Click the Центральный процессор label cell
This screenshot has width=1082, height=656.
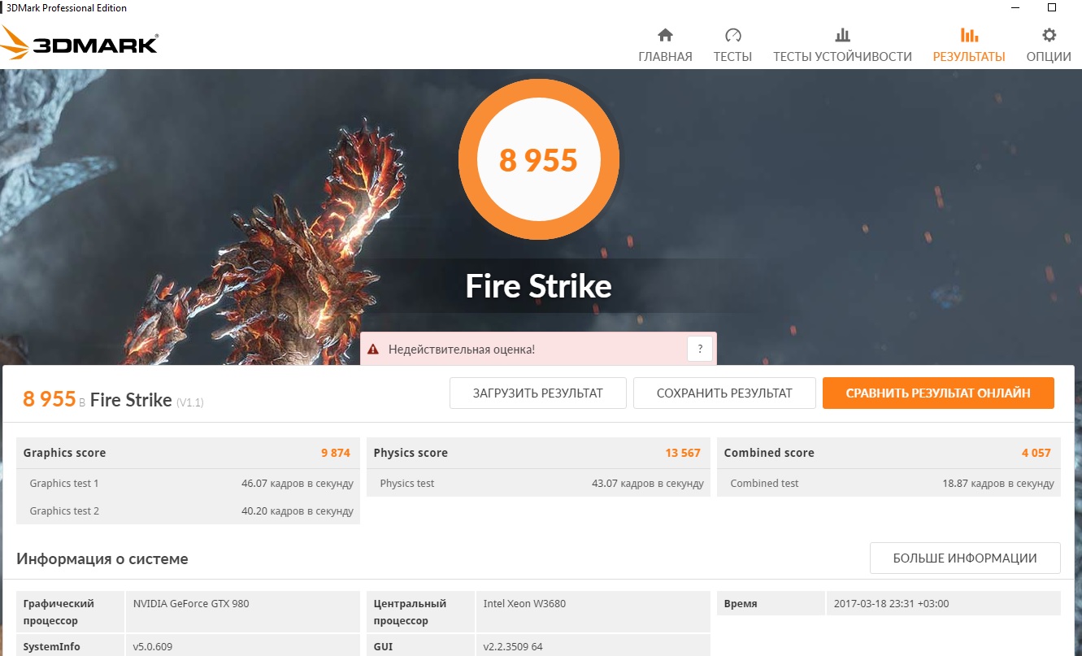tap(420, 612)
